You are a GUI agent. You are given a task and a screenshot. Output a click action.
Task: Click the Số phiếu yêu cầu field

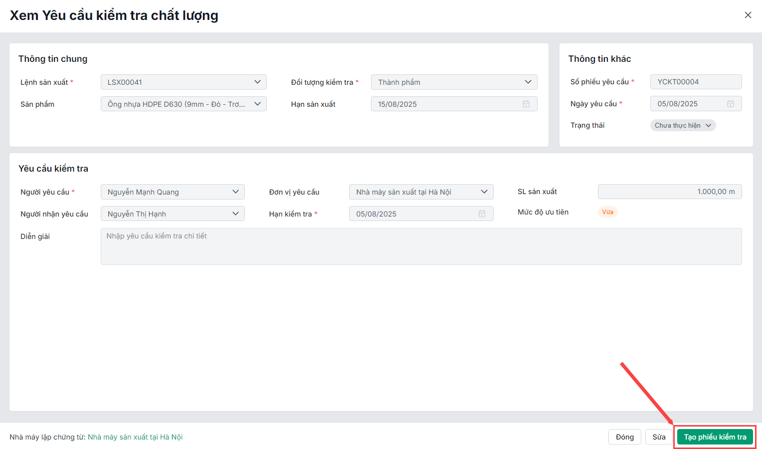pos(696,82)
